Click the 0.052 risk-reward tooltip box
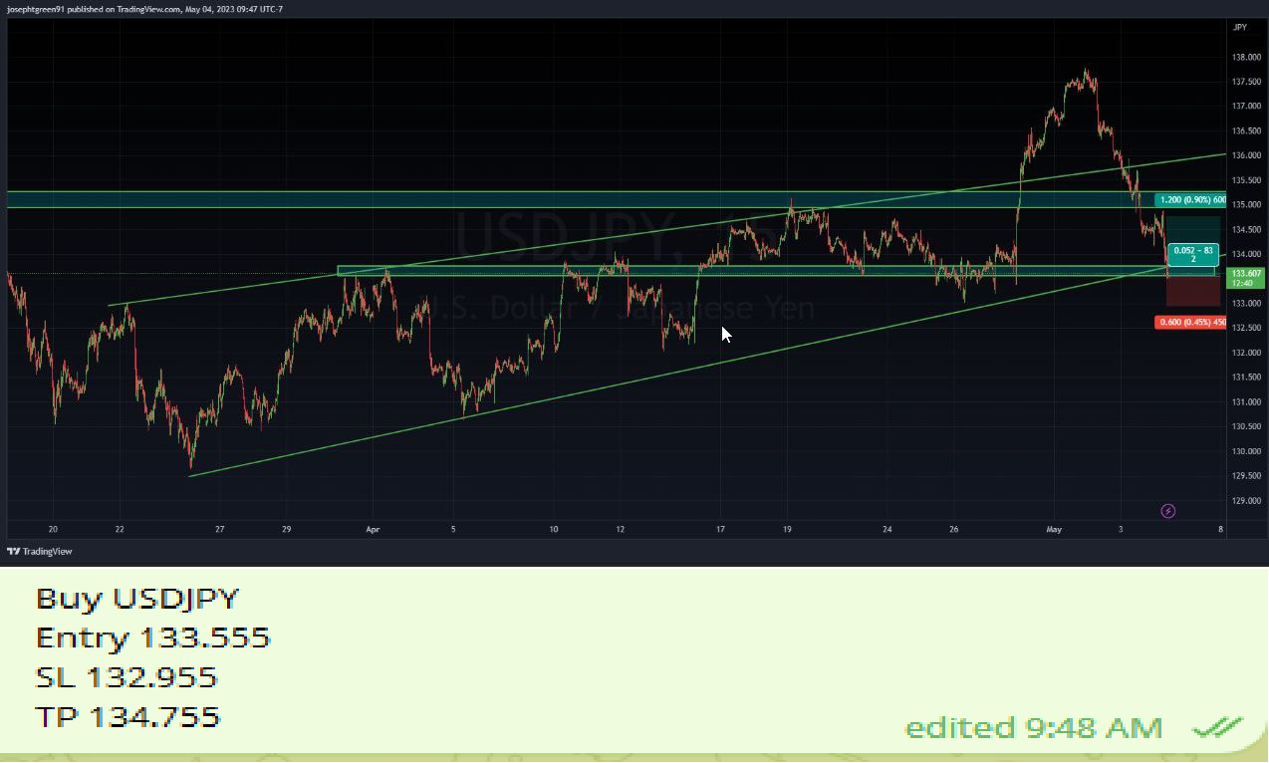This screenshot has width=1269, height=763. [1191, 255]
